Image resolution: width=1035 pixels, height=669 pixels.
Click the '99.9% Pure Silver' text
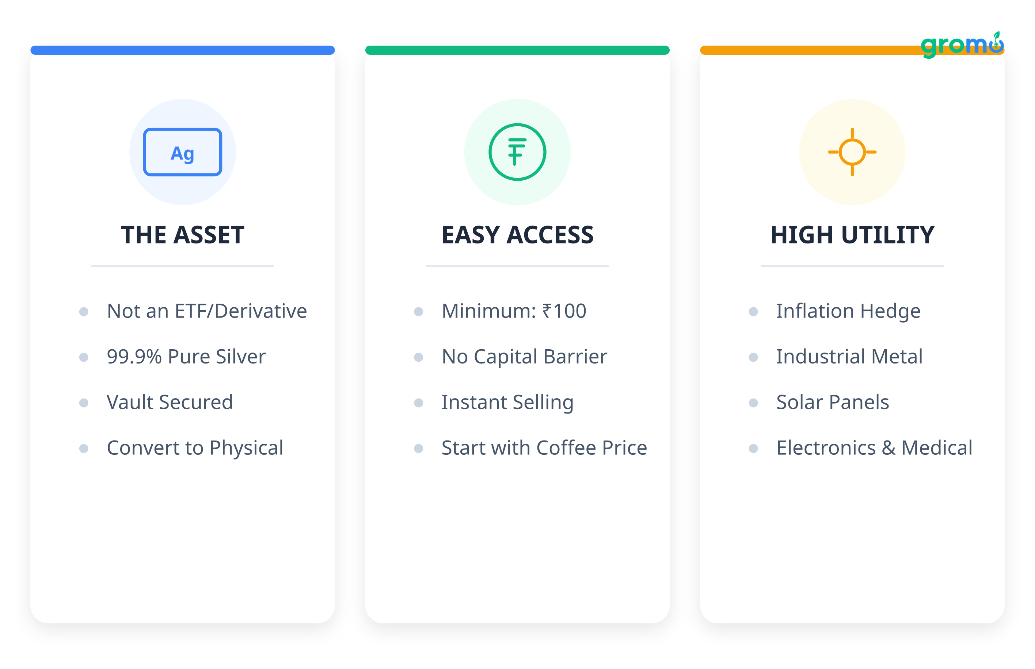(186, 357)
